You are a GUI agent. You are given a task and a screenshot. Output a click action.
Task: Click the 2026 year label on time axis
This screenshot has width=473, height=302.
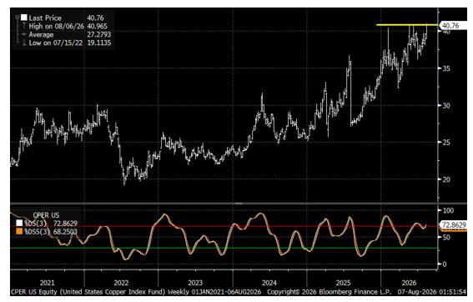409,283
